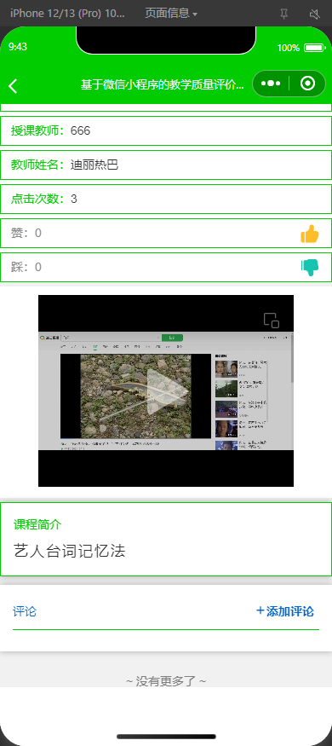Close mini program via the circle target icon
332x746 pixels.
click(x=308, y=84)
